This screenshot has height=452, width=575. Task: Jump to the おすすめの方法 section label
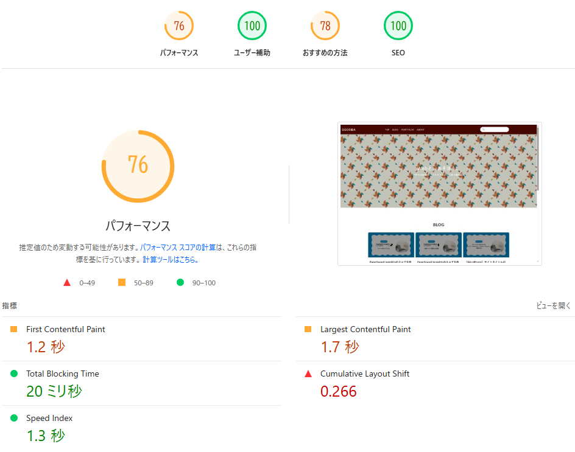[325, 53]
